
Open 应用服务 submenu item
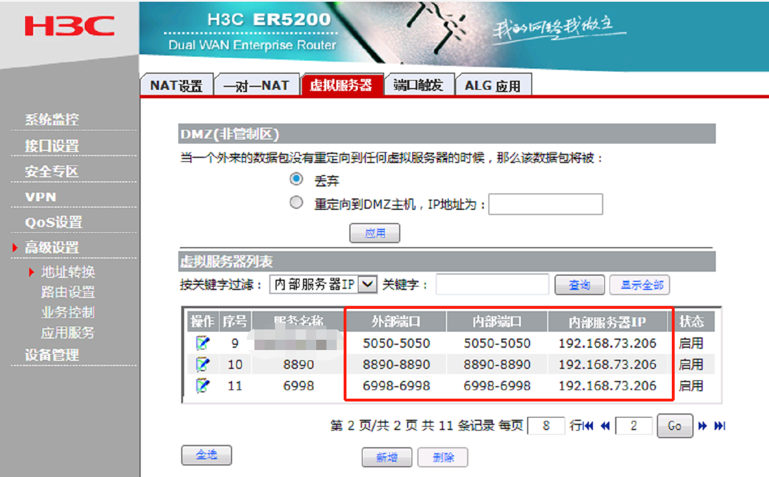[67, 333]
